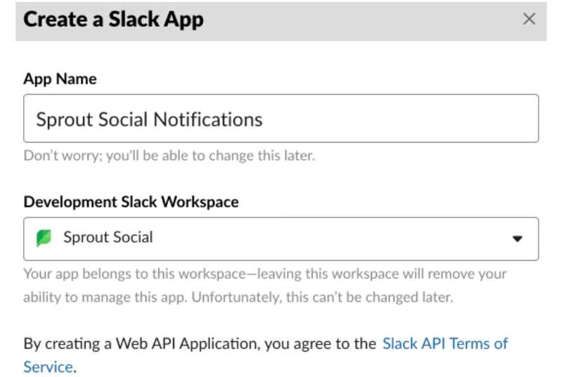Click the App Name input field

tap(281, 118)
